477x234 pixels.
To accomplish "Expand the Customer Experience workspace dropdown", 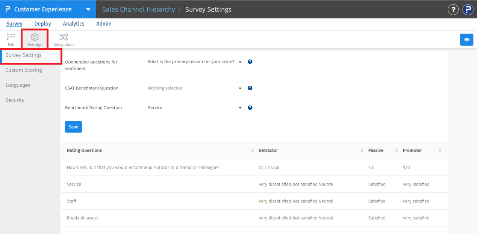I will (x=88, y=9).
